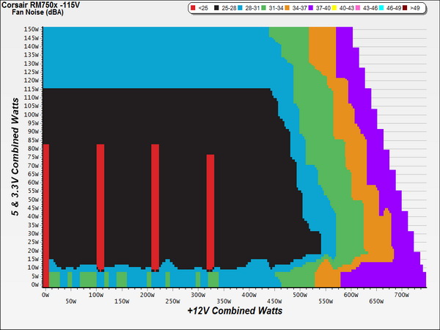Click the dark red >49 legend swatch
This screenshot has width=440, height=330.
click(x=405, y=8)
